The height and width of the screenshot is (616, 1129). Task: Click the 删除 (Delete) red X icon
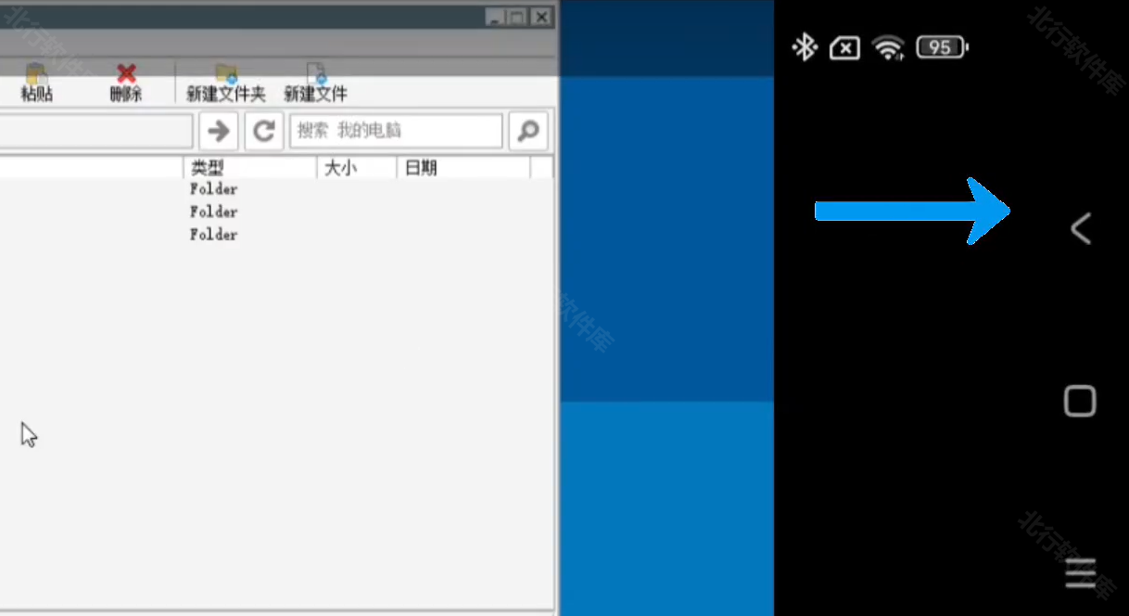pos(126,82)
